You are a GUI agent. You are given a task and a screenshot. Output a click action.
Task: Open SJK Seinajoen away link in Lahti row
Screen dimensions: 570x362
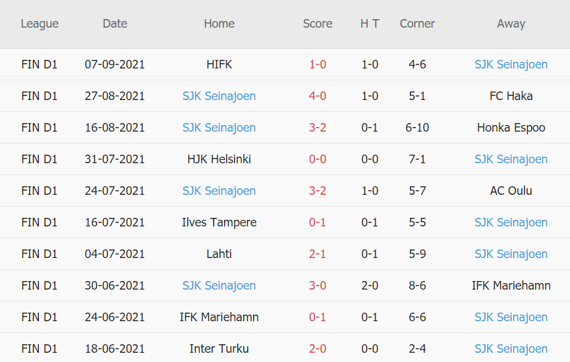pyautogui.click(x=511, y=254)
